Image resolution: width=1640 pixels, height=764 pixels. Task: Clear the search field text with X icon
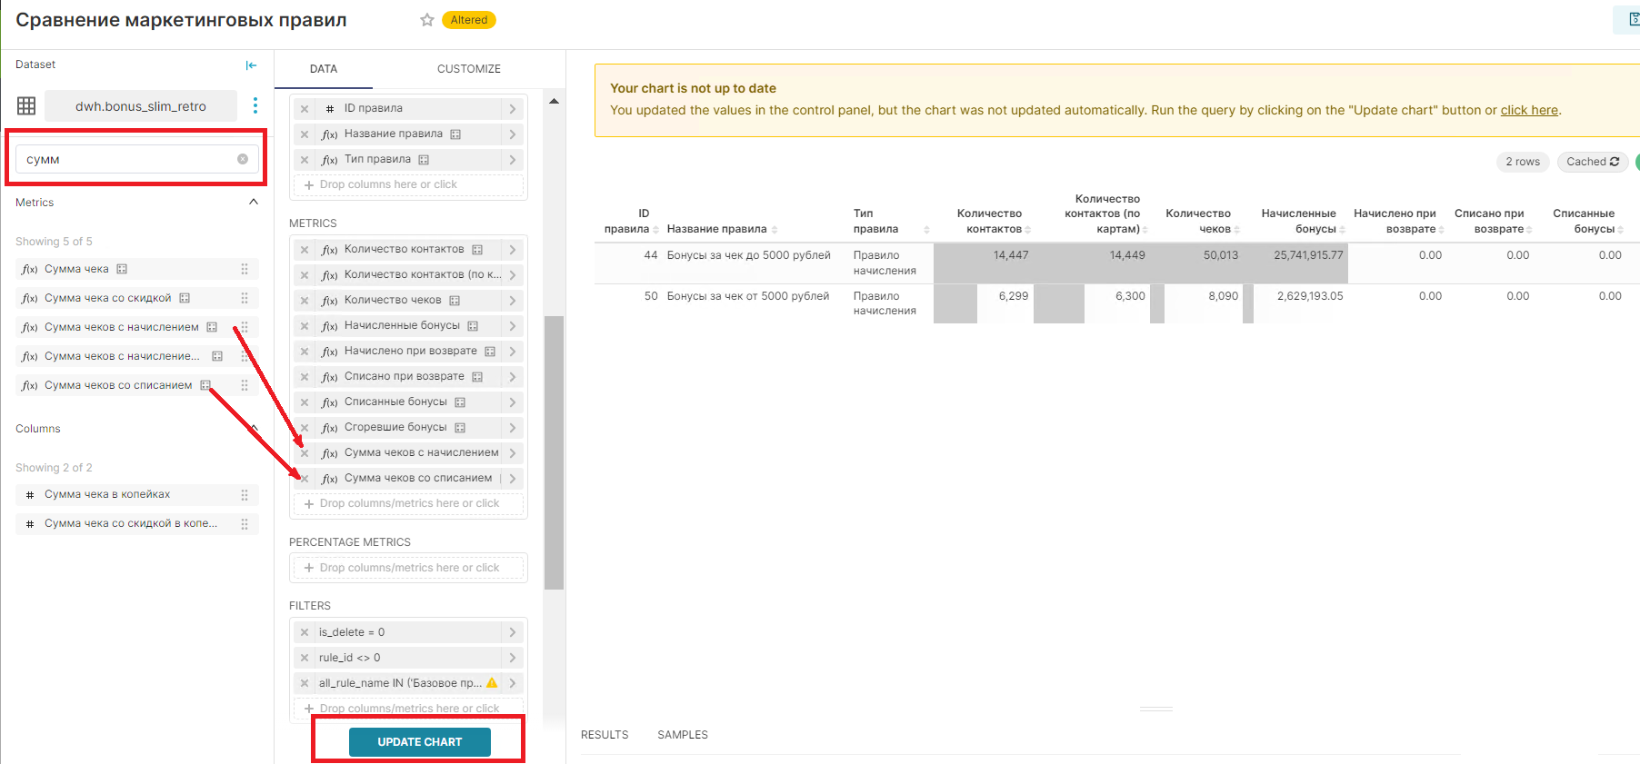(243, 159)
